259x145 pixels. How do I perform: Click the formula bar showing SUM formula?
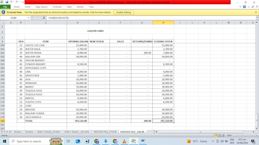click(x=151, y=18)
